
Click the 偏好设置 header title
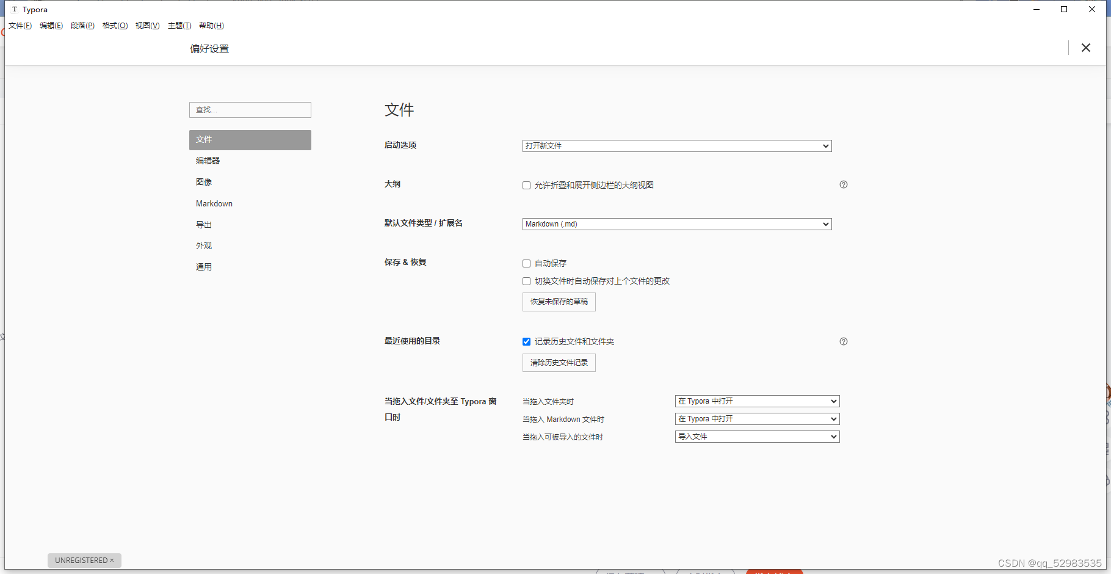pyautogui.click(x=209, y=49)
